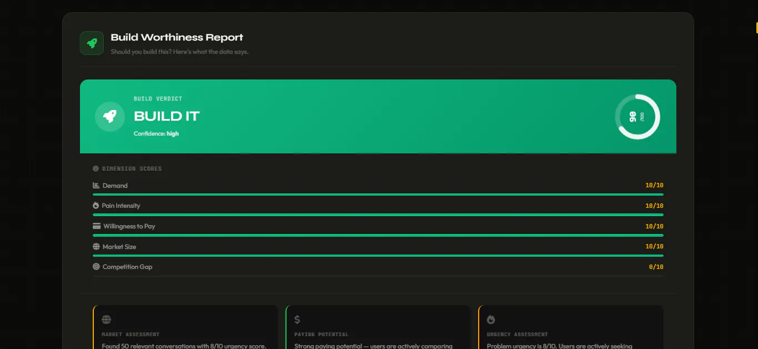Click the white rocket icon in verdict banner
This screenshot has width=758, height=349.
(110, 117)
